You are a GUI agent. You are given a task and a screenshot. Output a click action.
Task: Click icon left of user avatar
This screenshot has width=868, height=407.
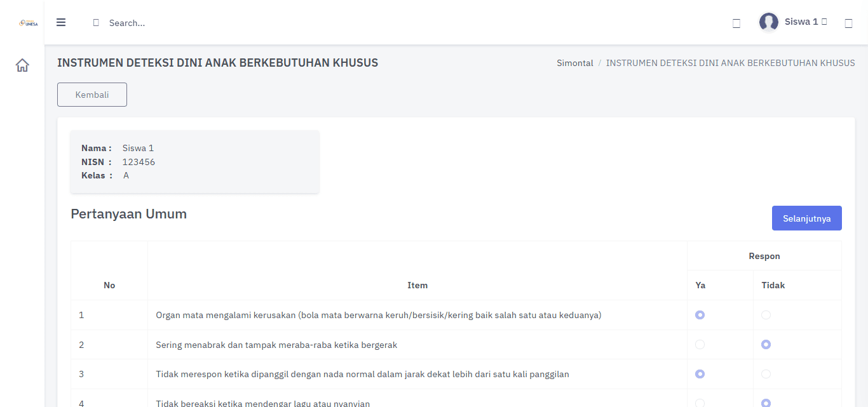pyautogui.click(x=736, y=23)
